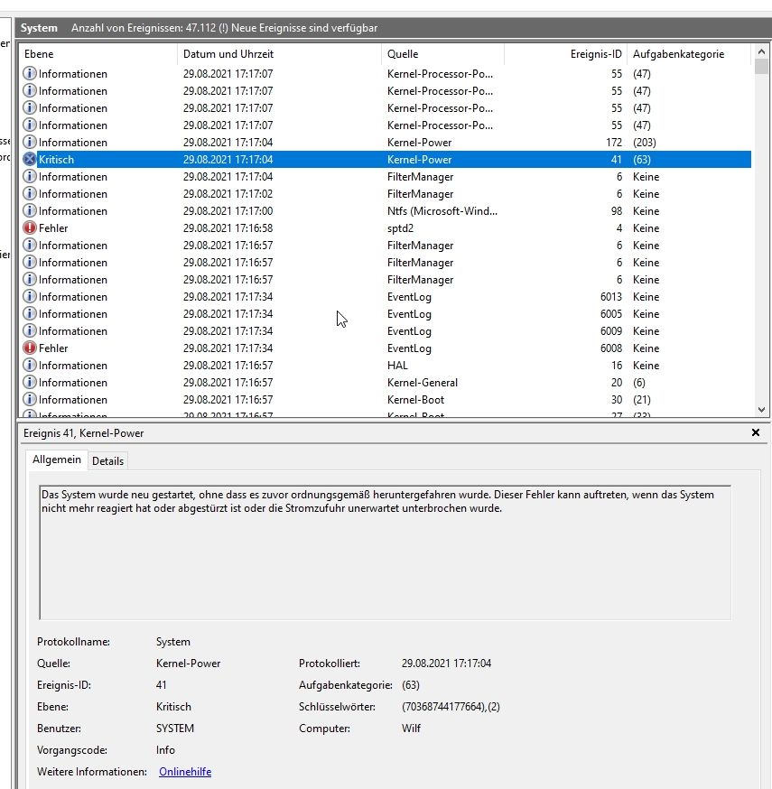772x789 pixels.
Task: Click the Anzahl von Ereignissen header text
Action: point(225,28)
